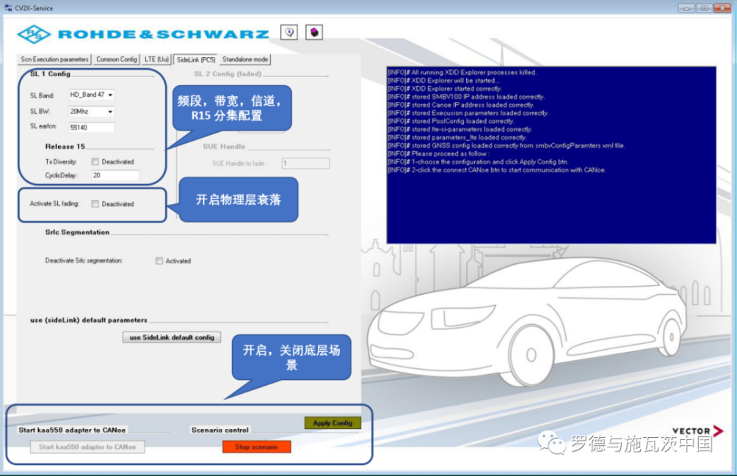The height and width of the screenshot is (476, 737).
Task: Switch to Standalone mode tab
Action: (x=245, y=59)
